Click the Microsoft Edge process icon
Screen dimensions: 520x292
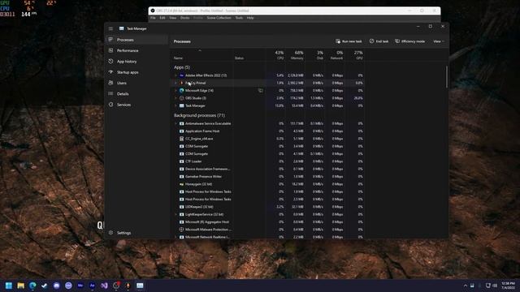point(182,91)
